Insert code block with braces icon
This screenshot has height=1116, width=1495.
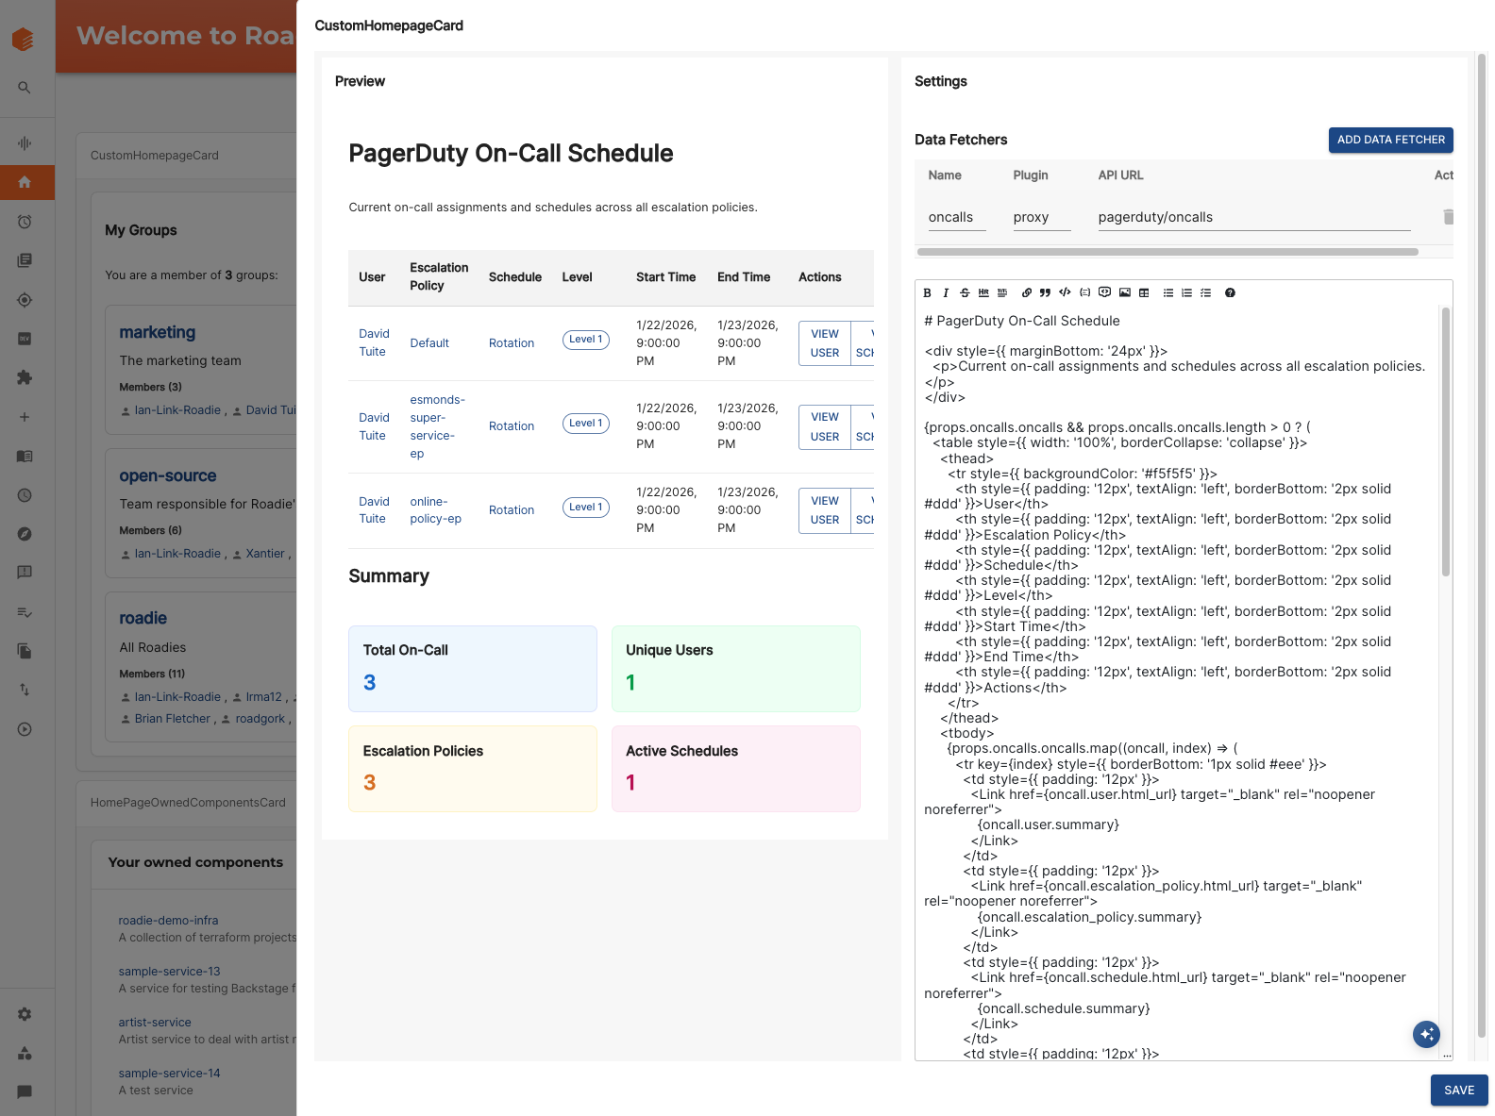pyautogui.click(x=1085, y=293)
